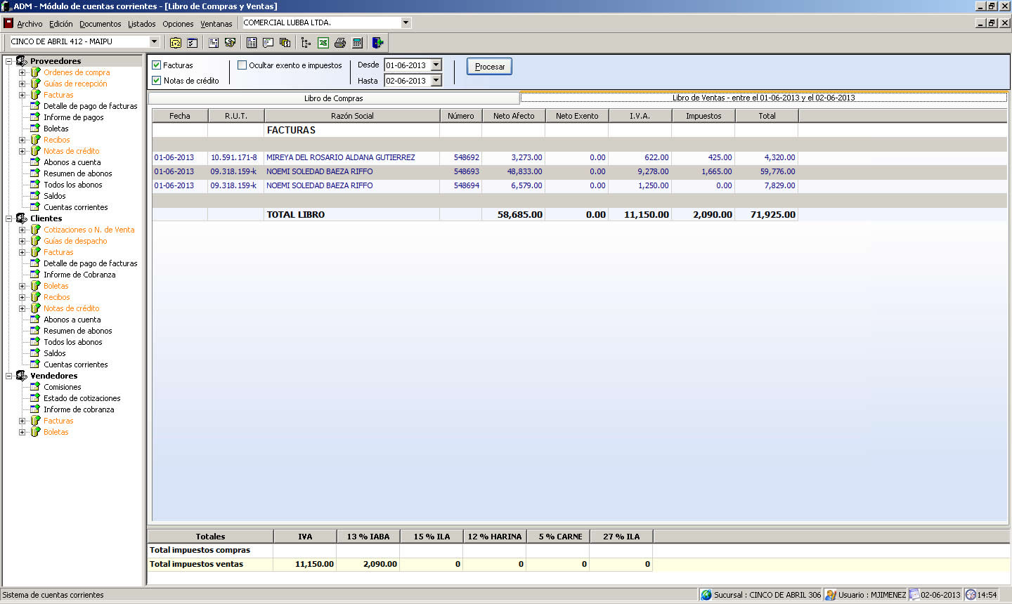Open the Documentos menu
Image resolution: width=1012 pixels, height=604 pixels.
[x=100, y=24]
